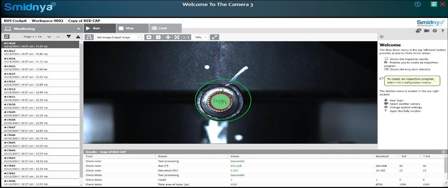Open system settings gear icon

[x=435, y=31]
